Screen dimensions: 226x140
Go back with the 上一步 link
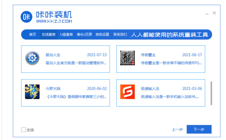[x=178, y=129]
